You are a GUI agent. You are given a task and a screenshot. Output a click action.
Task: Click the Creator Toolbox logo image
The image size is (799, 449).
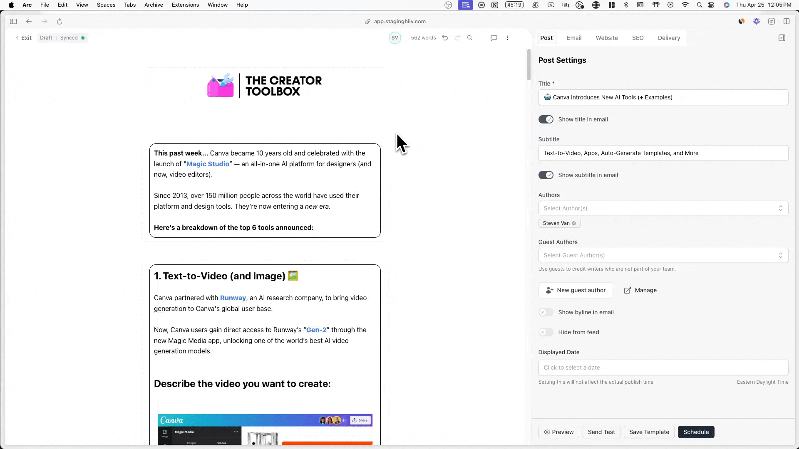click(265, 86)
